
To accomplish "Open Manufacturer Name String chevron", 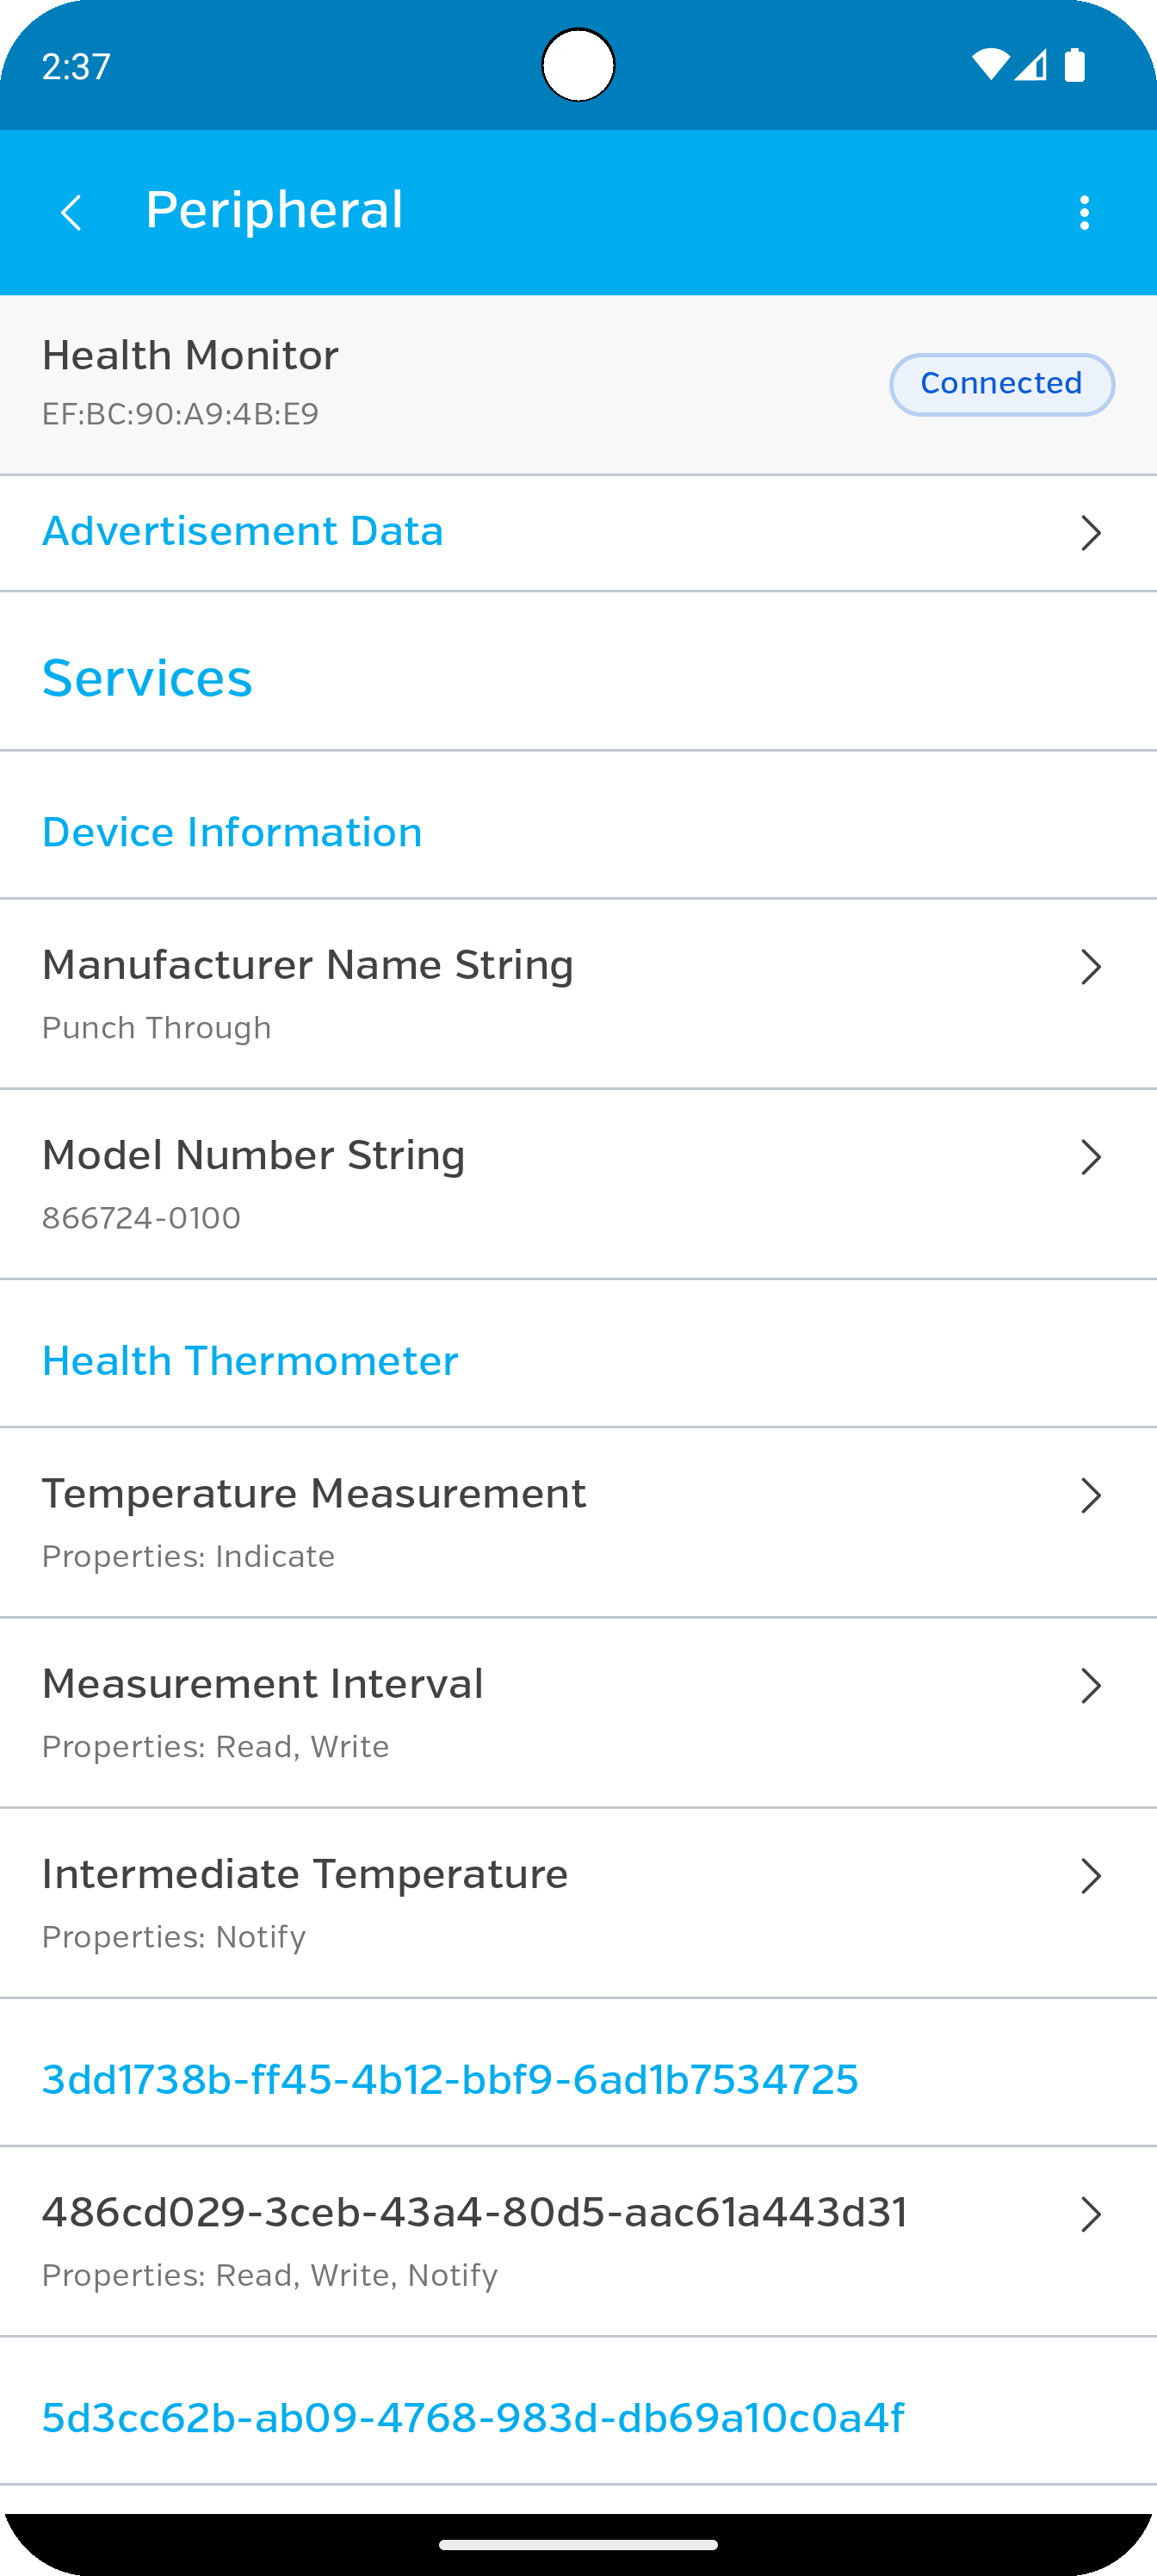I will [x=1091, y=967].
